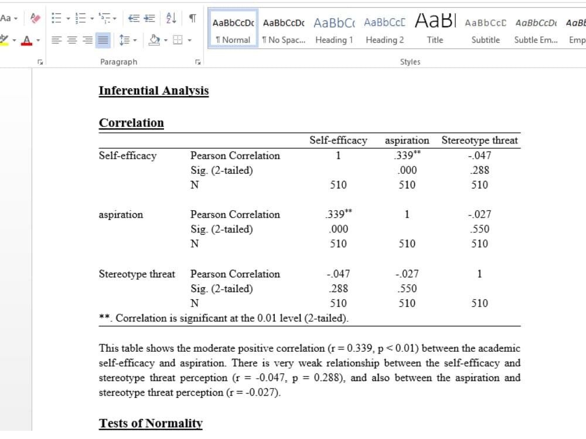Toggle justified paragraph alignment
This screenshot has width=586, height=439.
pos(102,40)
